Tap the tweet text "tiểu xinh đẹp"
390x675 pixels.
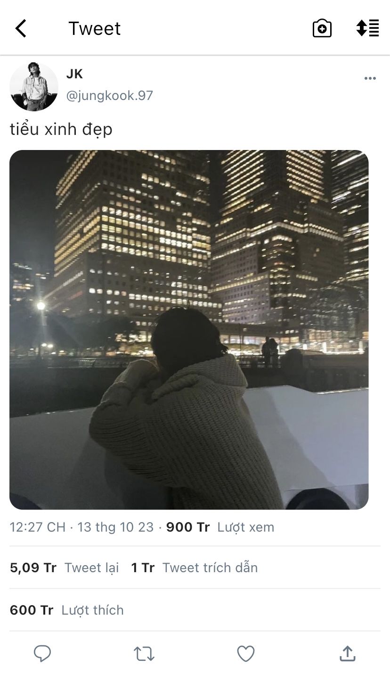61,130
